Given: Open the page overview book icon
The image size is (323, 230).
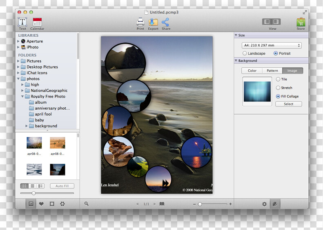Looking at the screenshot, I should point(162,204).
